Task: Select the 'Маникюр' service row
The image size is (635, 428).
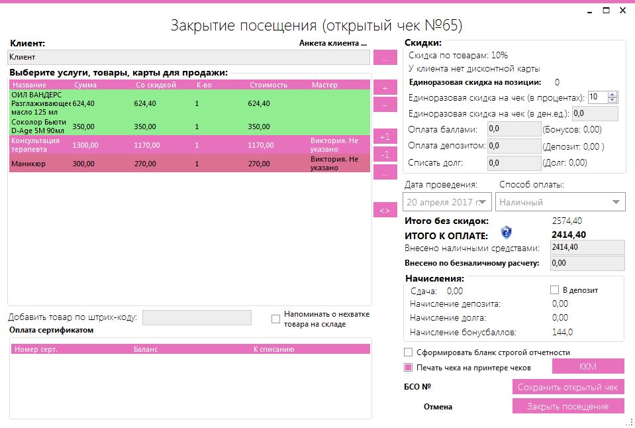Action: click(x=189, y=164)
